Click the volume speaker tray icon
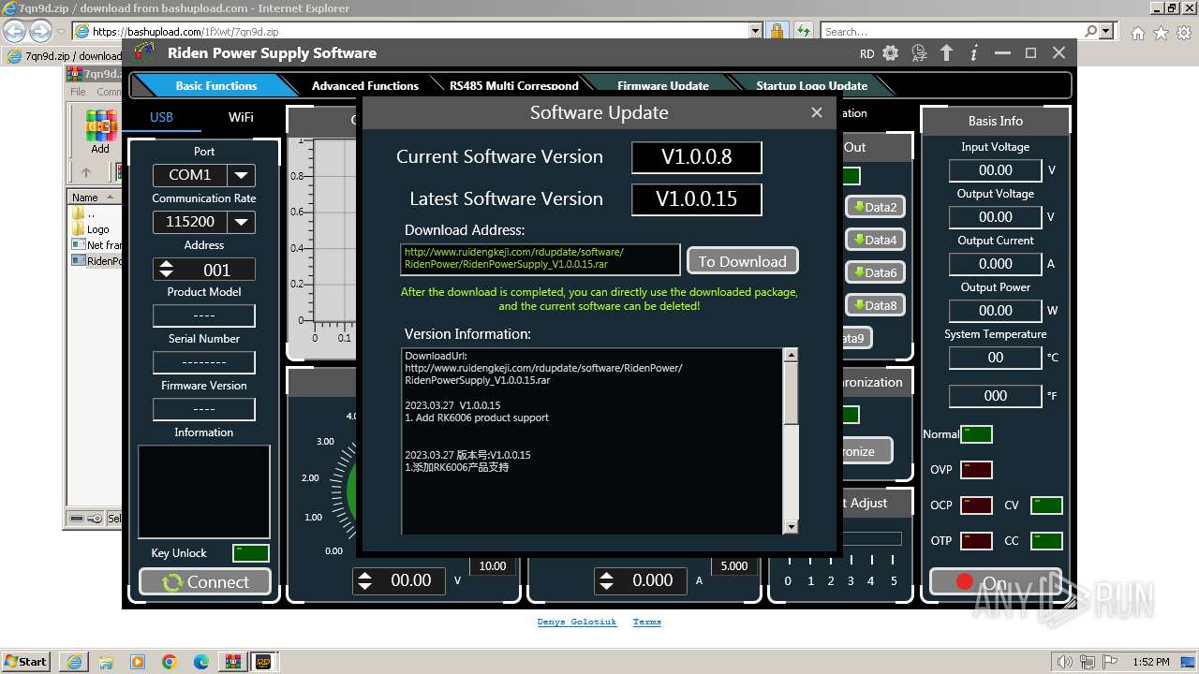This screenshot has width=1199, height=674. [x=1064, y=662]
